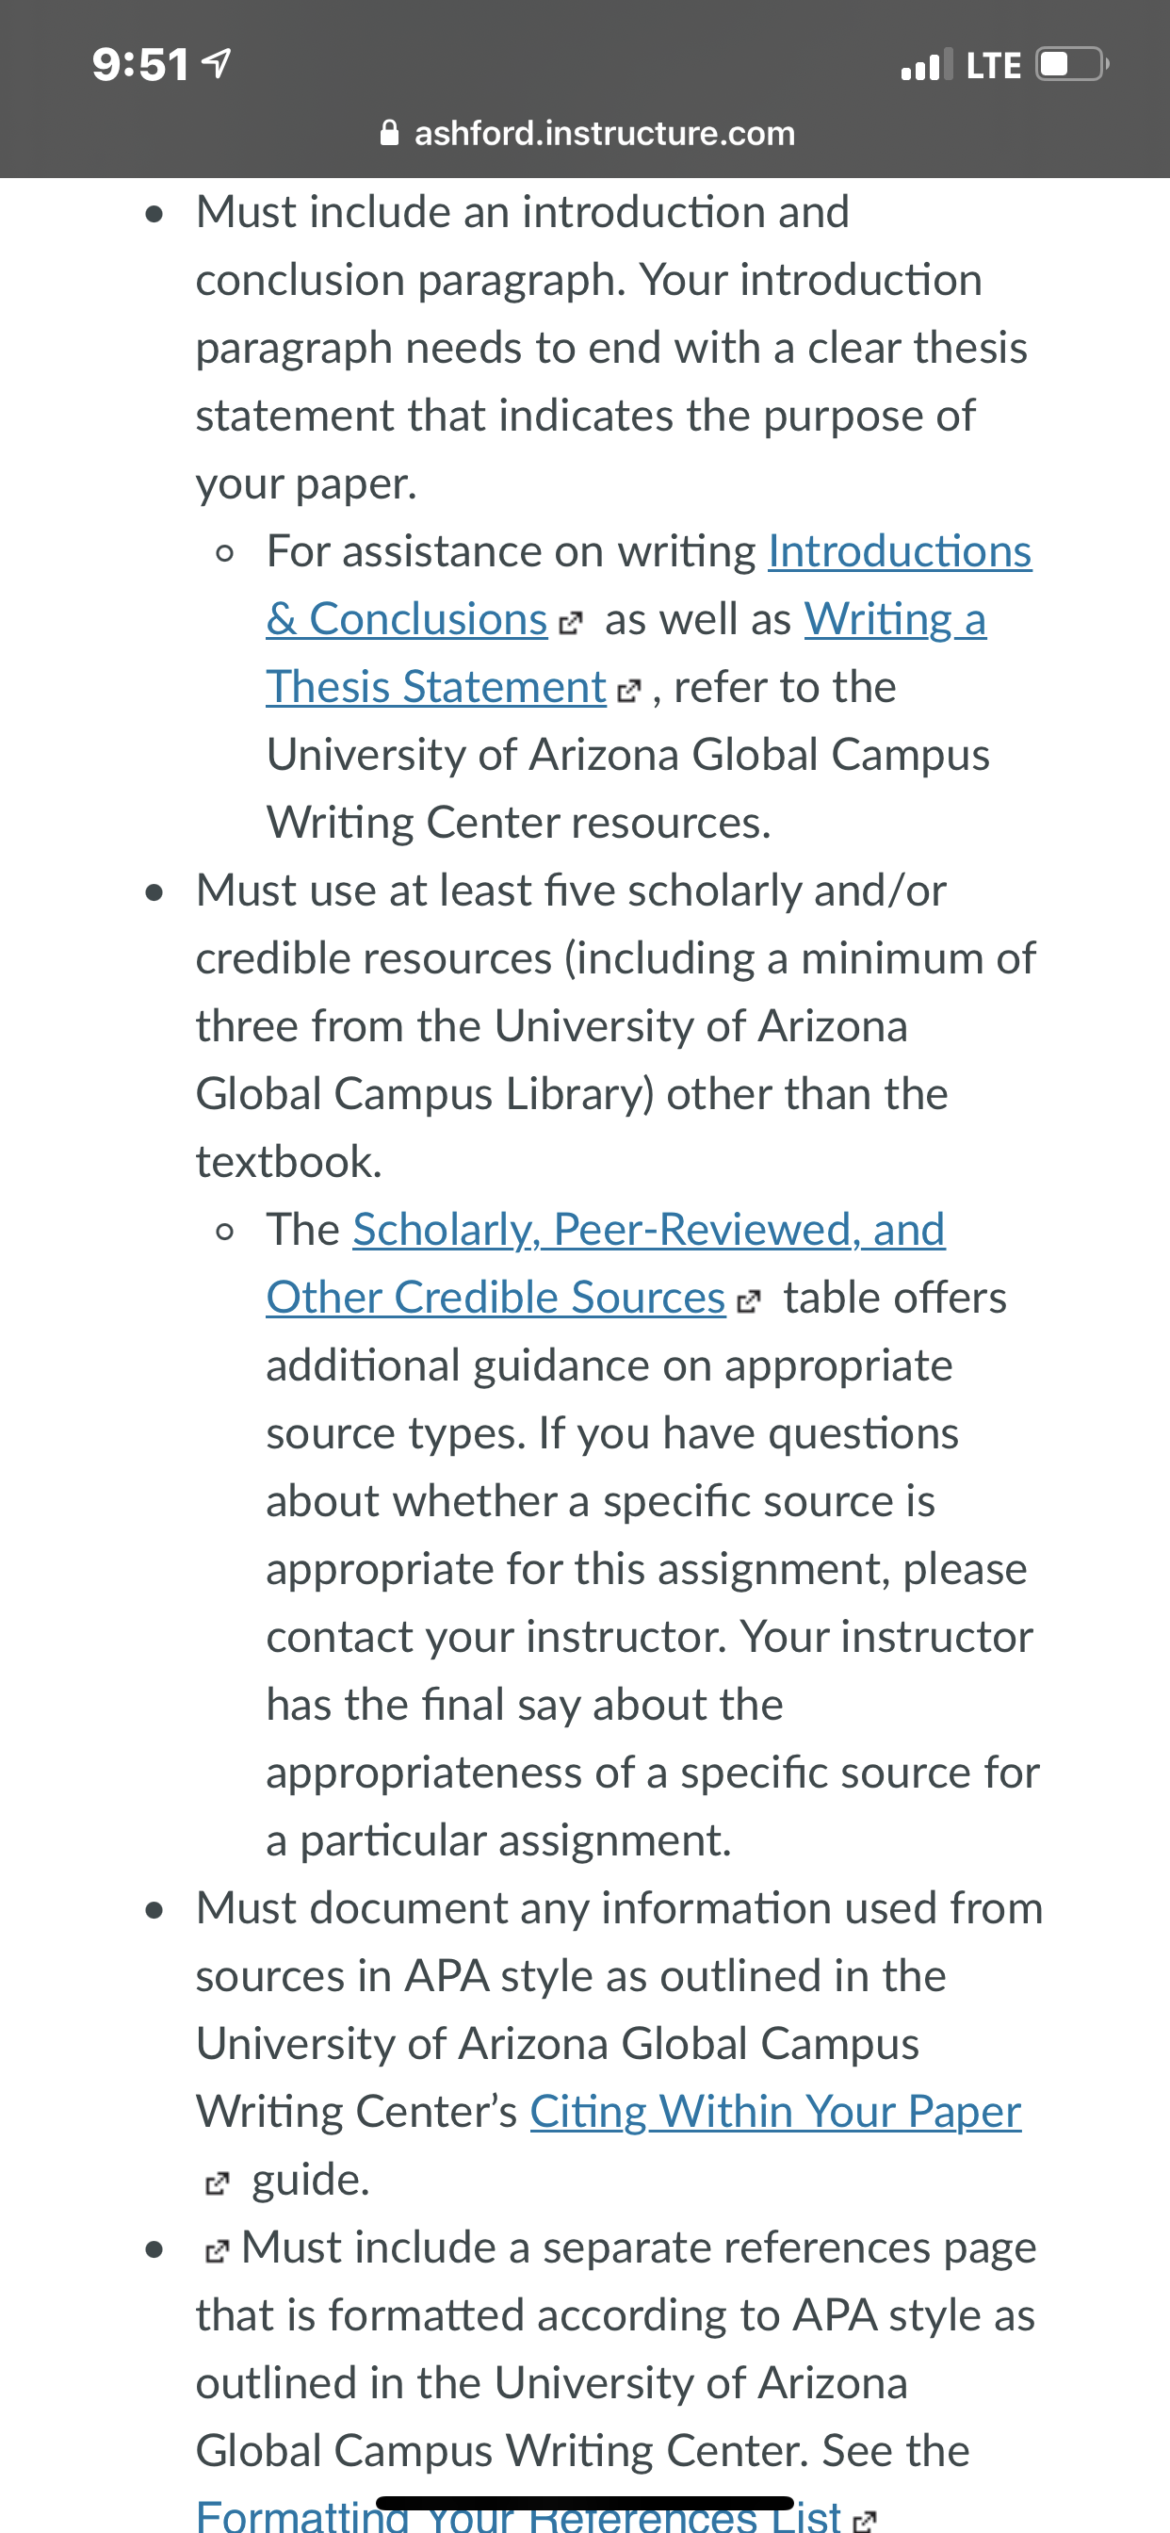
Task: Open the Formatting Your References List link
Action: (x=518, y=2514)
